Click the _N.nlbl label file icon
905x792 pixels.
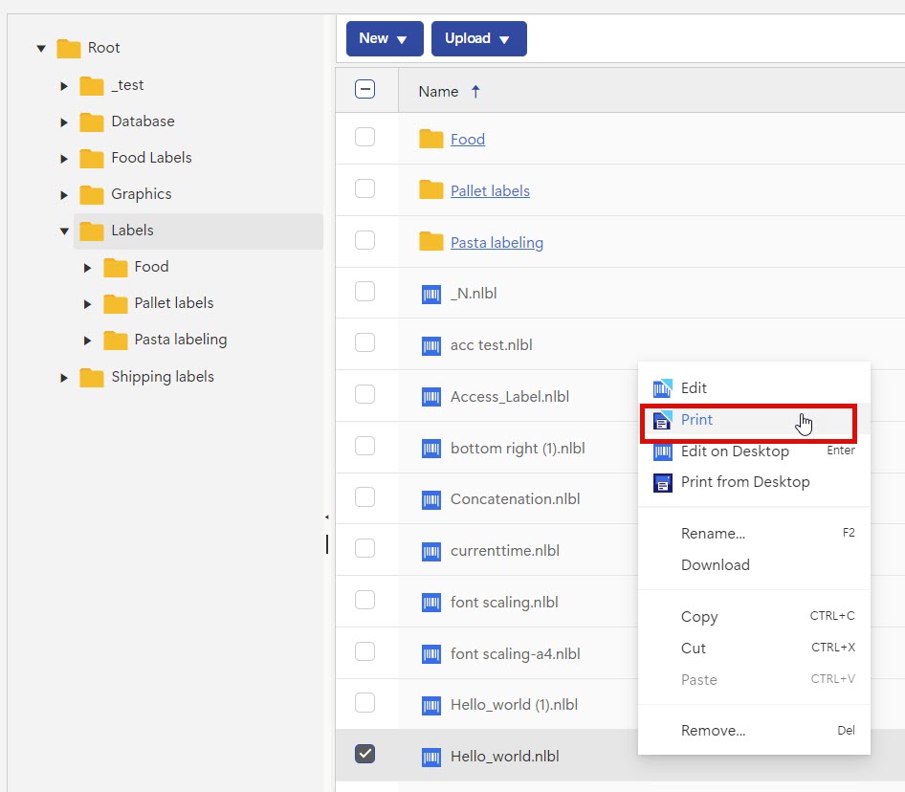pos(431,295)
